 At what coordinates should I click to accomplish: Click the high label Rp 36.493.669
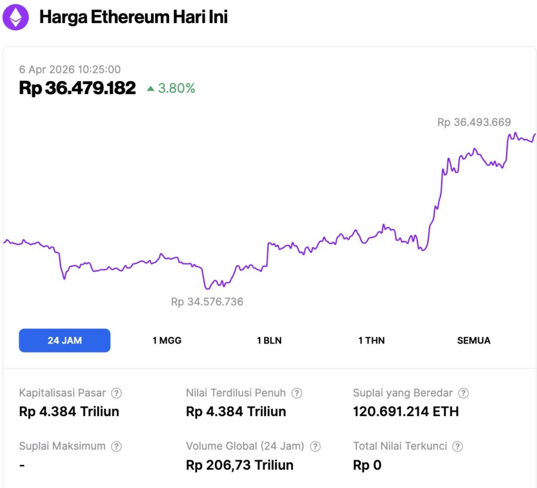pos(474,122)
